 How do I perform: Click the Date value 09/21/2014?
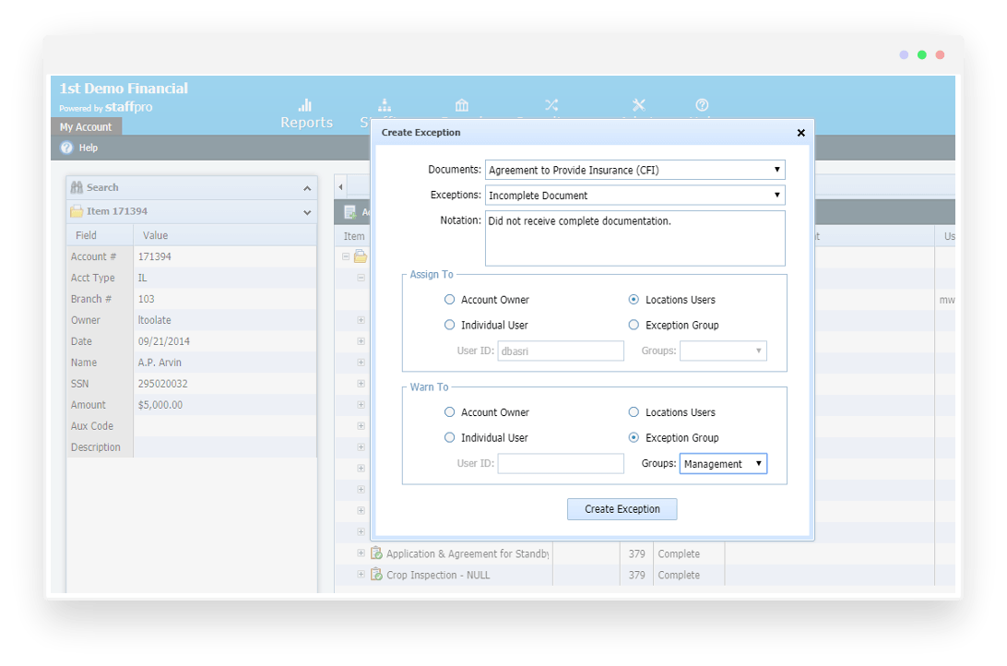[164, 341]
